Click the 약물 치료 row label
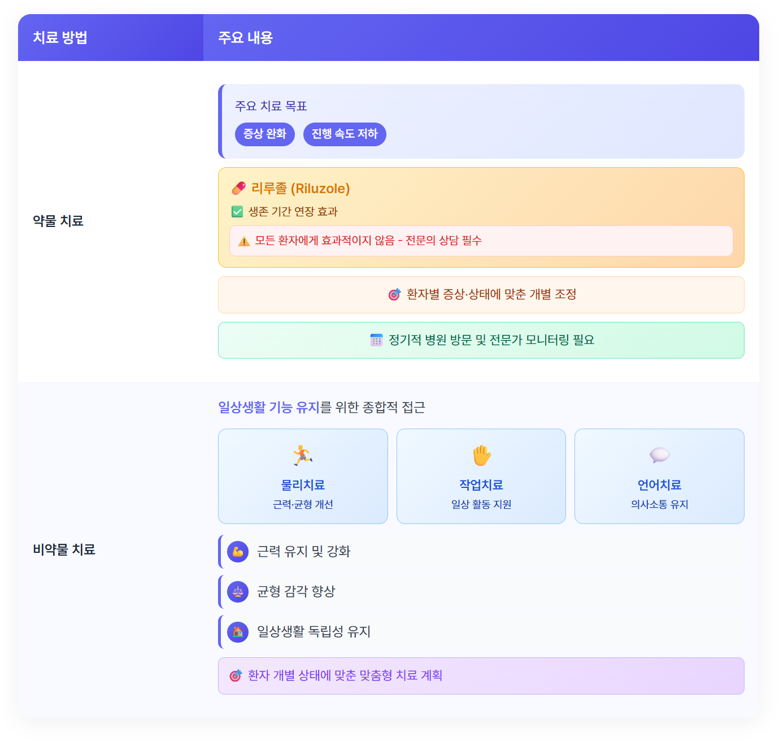Viewport: 779px width, 755px height. point(58,221)
